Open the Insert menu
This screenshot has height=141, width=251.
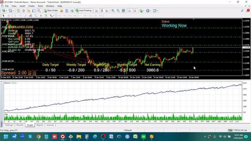tap(22, 6)
